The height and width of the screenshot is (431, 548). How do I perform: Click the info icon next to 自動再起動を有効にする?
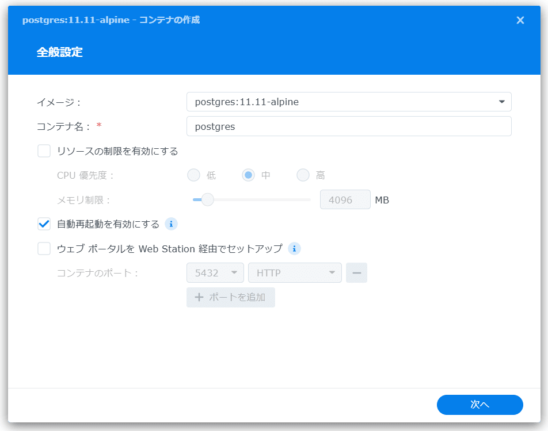(171, 224)
